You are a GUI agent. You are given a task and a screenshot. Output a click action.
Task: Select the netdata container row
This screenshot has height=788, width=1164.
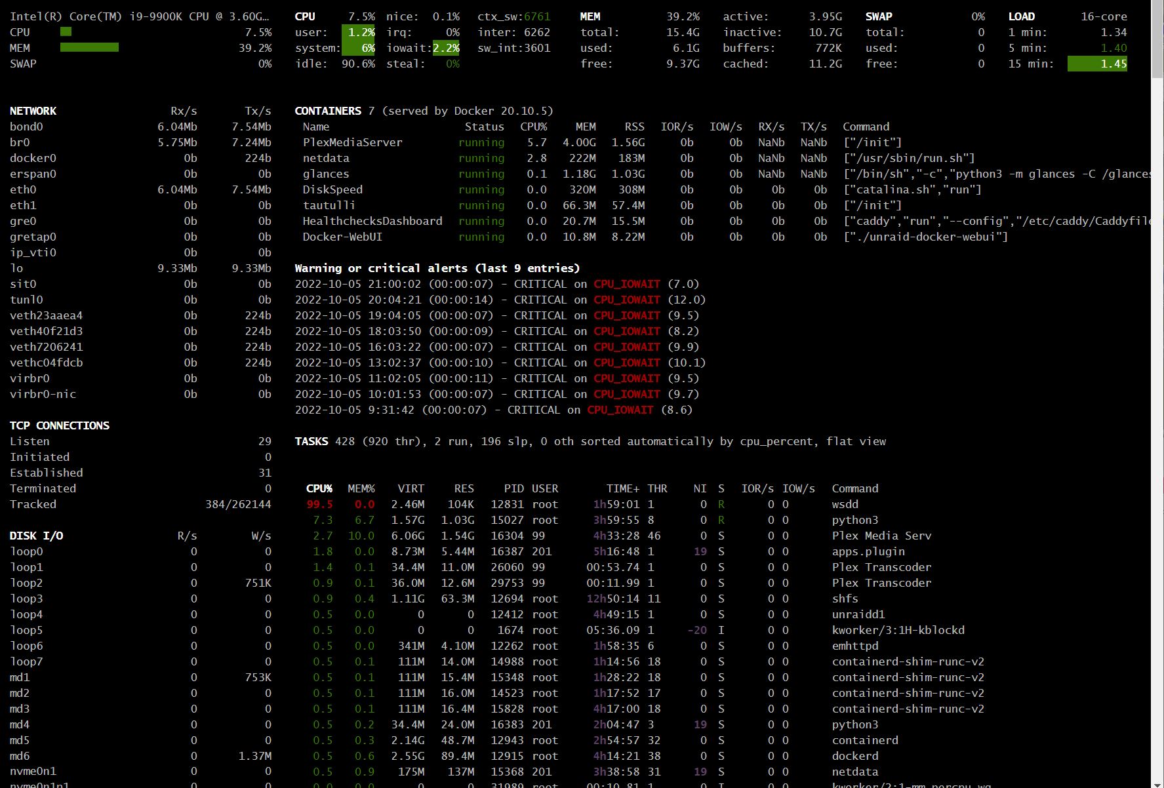pyautogui.click(x=326, y=158)
